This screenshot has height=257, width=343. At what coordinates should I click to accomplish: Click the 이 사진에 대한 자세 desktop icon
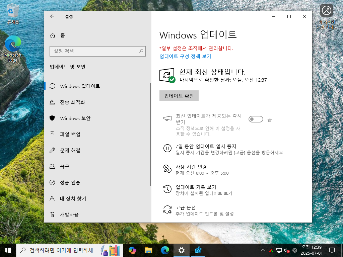[x=326, y=17]
